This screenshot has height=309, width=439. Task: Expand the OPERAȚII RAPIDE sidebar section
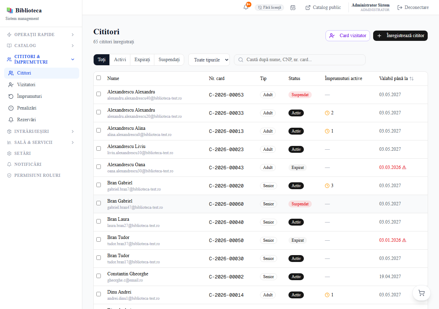point(41,35)
